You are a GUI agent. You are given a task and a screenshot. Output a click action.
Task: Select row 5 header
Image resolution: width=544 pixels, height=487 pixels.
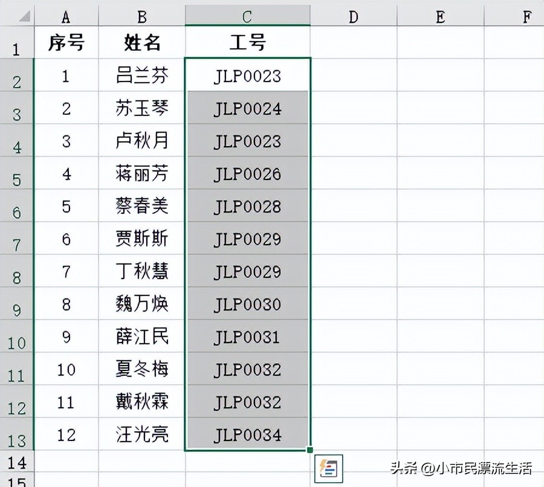point(17,173)
